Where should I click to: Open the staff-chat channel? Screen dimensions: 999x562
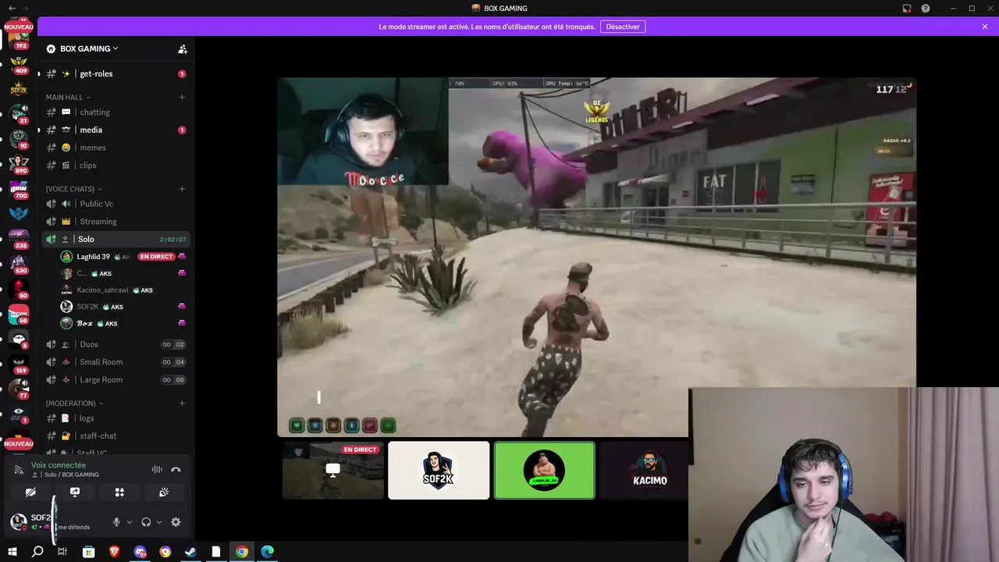[x=116, y=436]
